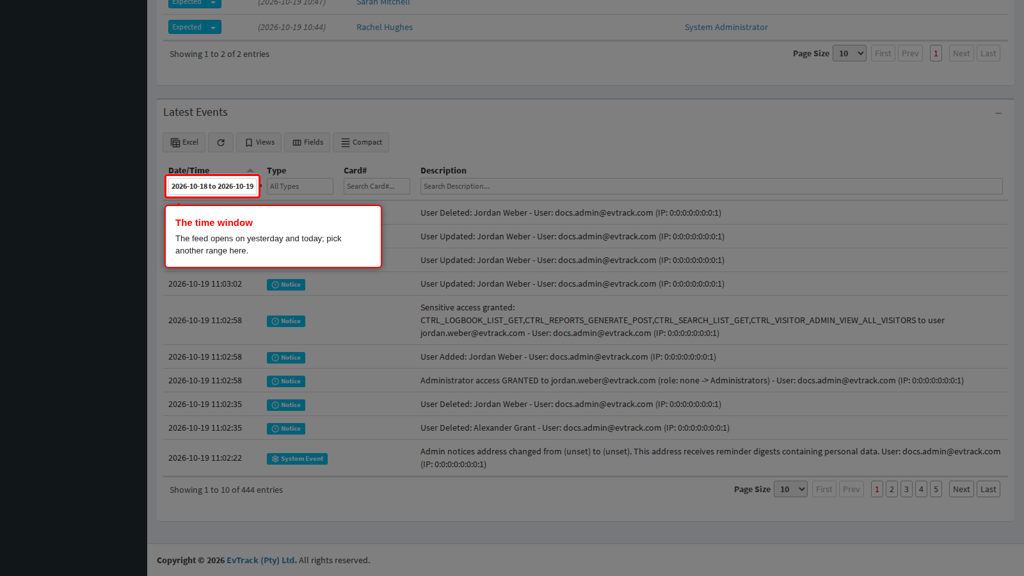Screen dimensions: 1024x576
Task: Go to page 5 of events
Action: (936, 490)
